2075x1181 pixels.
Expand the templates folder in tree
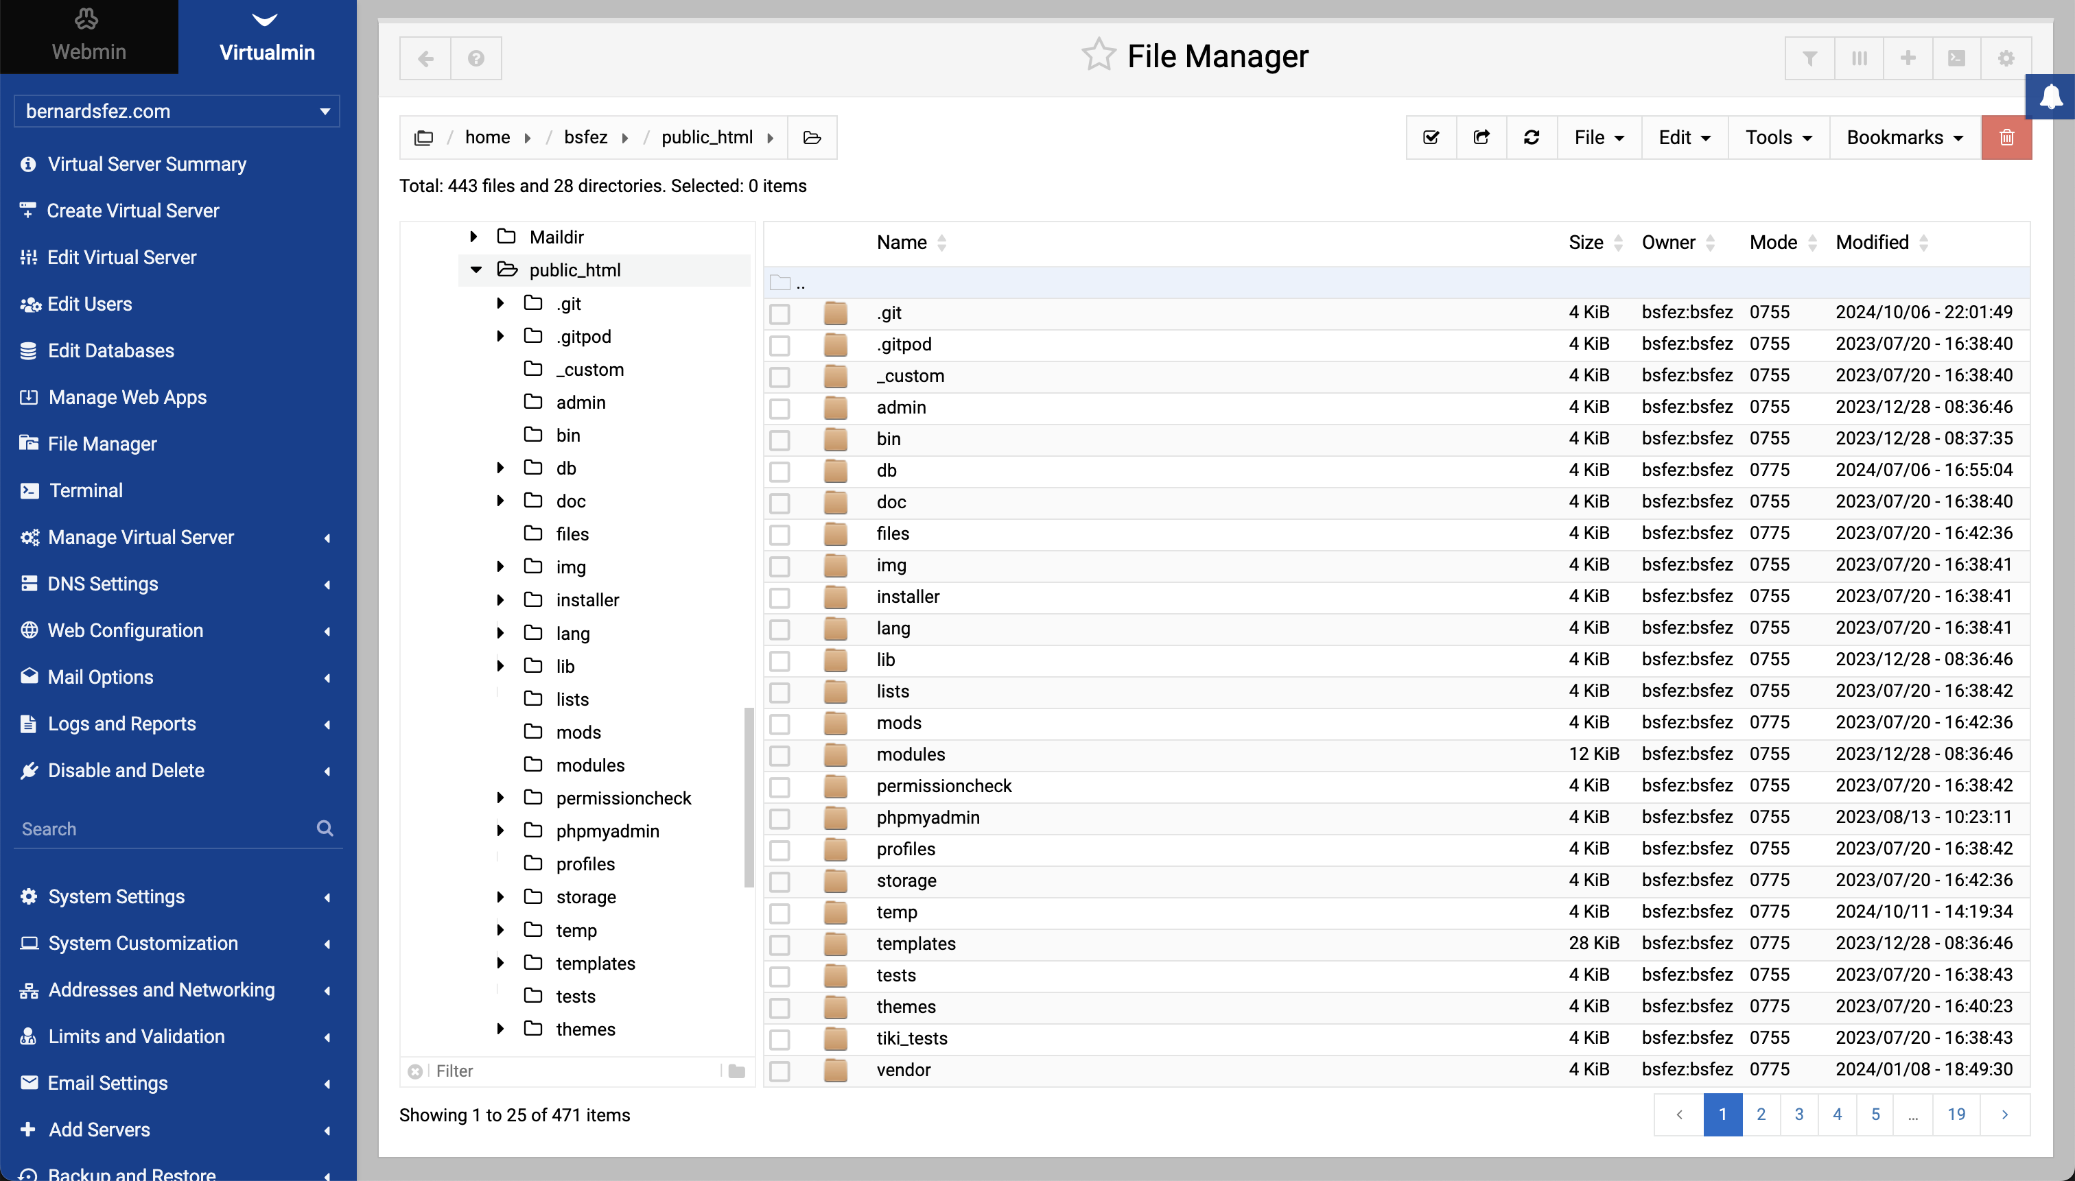(x=501, y=963)
